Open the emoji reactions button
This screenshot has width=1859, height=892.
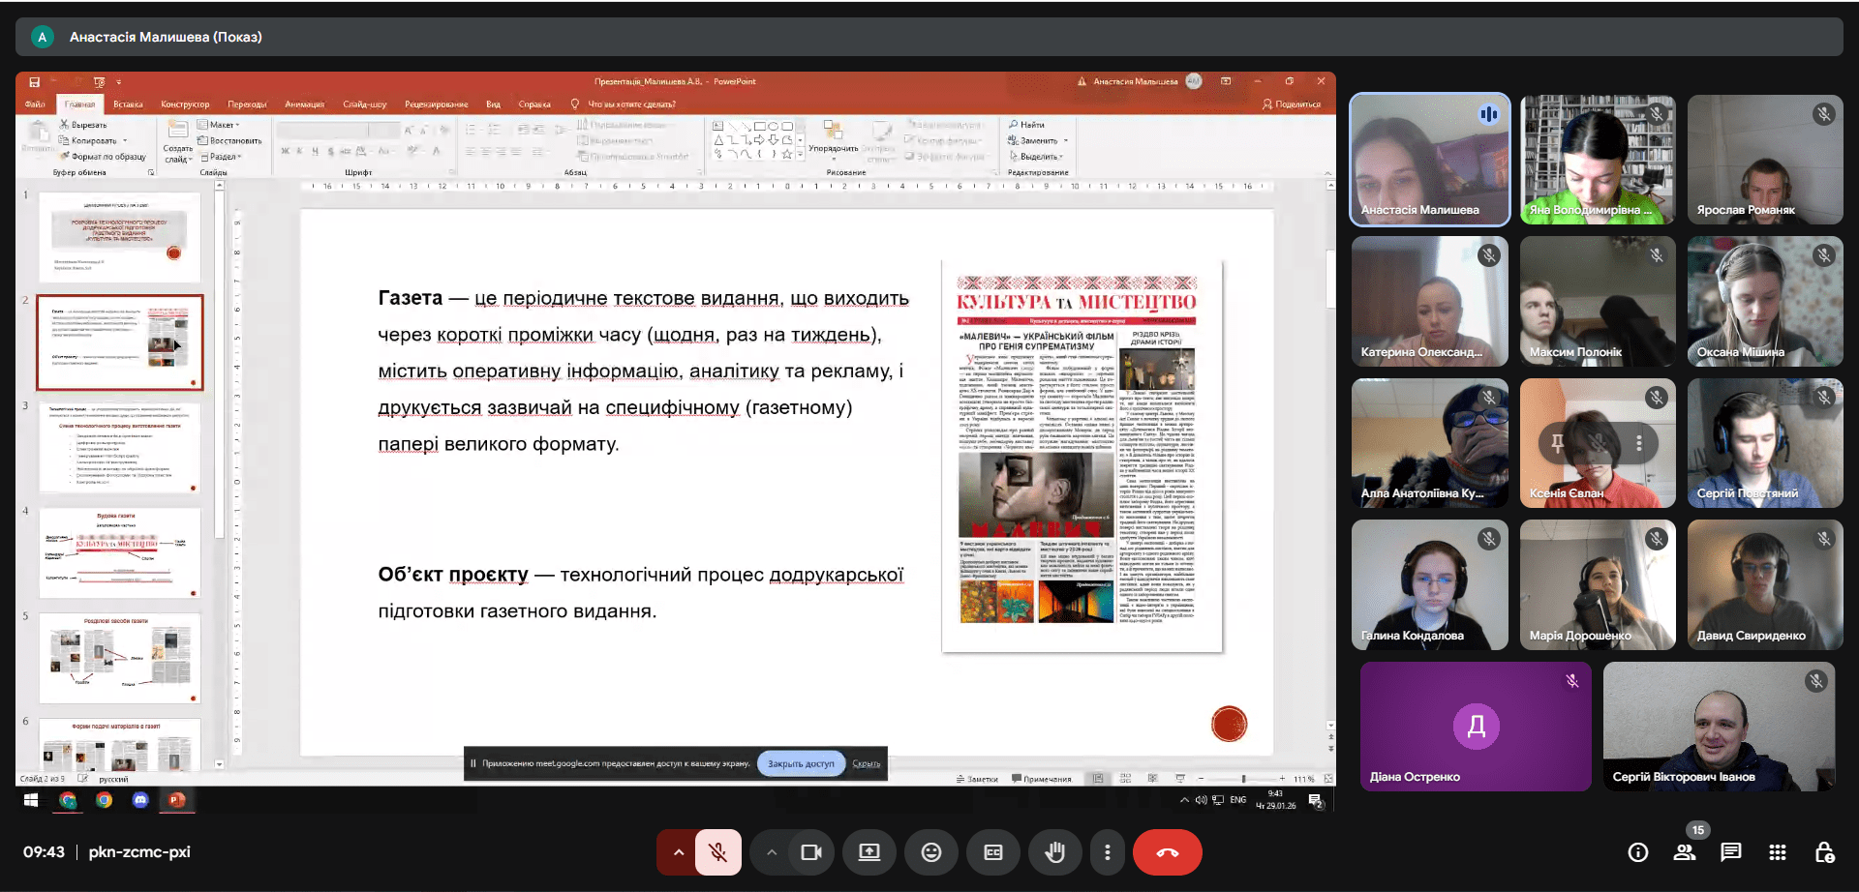pos(930,852)
